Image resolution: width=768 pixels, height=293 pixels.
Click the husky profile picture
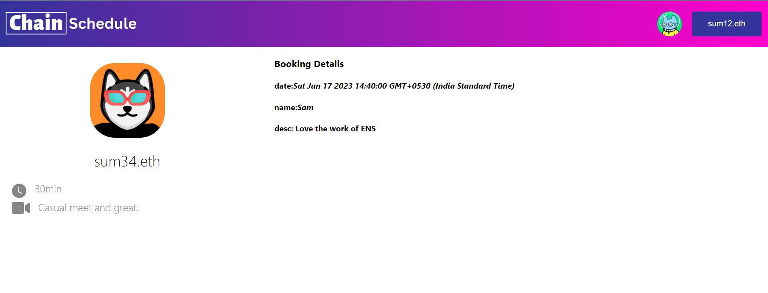[127, 100]
